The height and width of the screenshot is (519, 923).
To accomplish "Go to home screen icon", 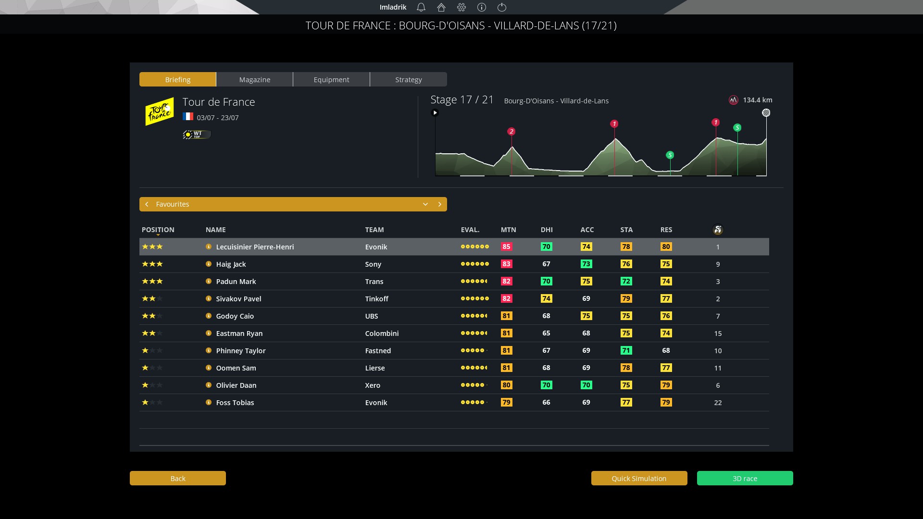I will tap(441, 7).
